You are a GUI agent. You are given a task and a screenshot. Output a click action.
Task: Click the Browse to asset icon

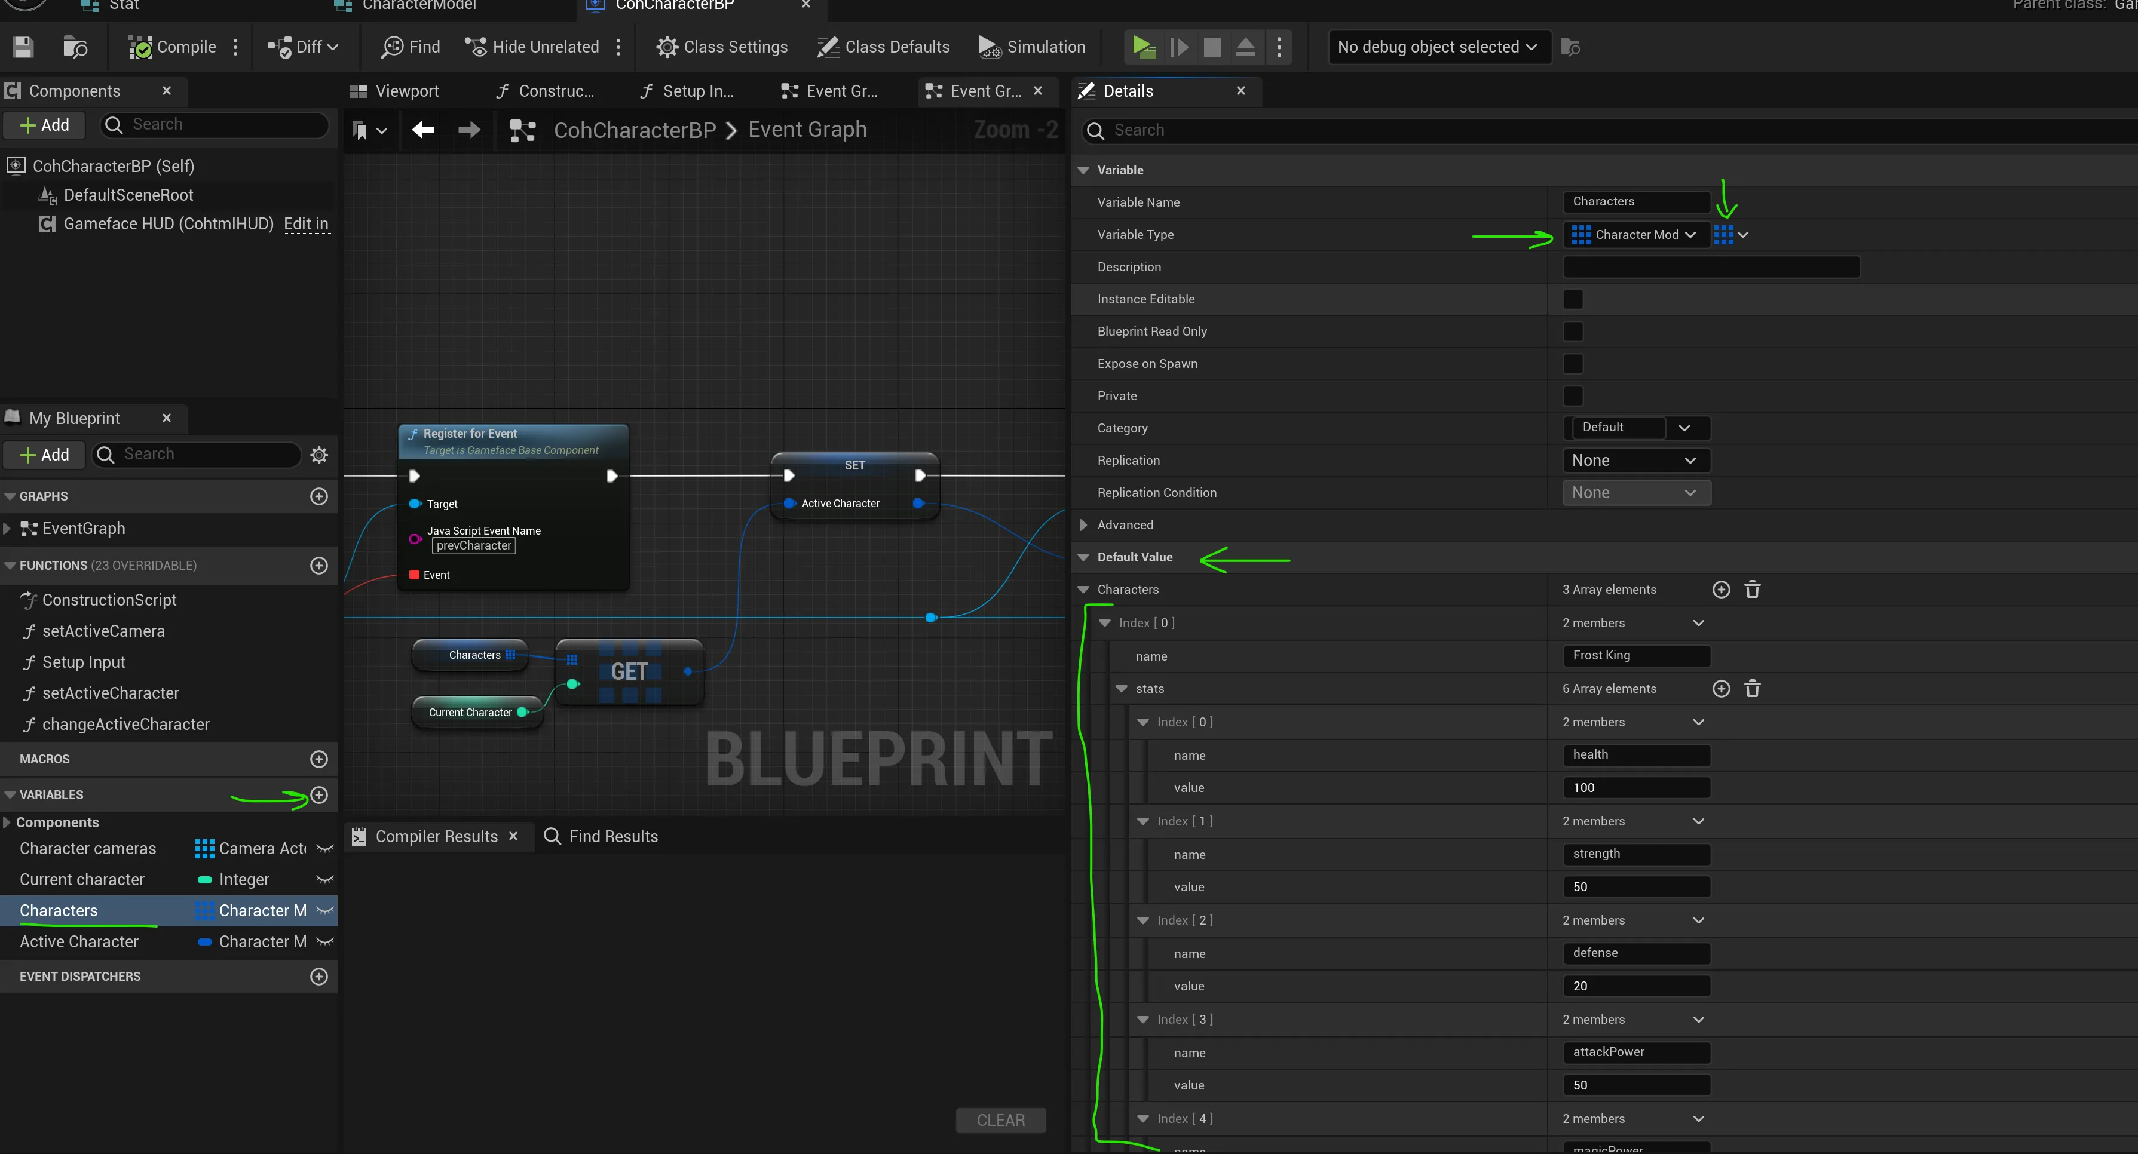(x=75, y=47)
